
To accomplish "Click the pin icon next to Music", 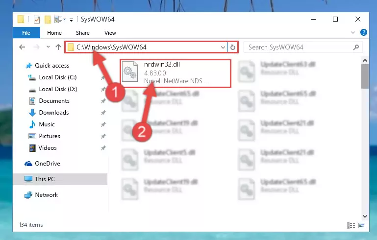I will [103, 124].
